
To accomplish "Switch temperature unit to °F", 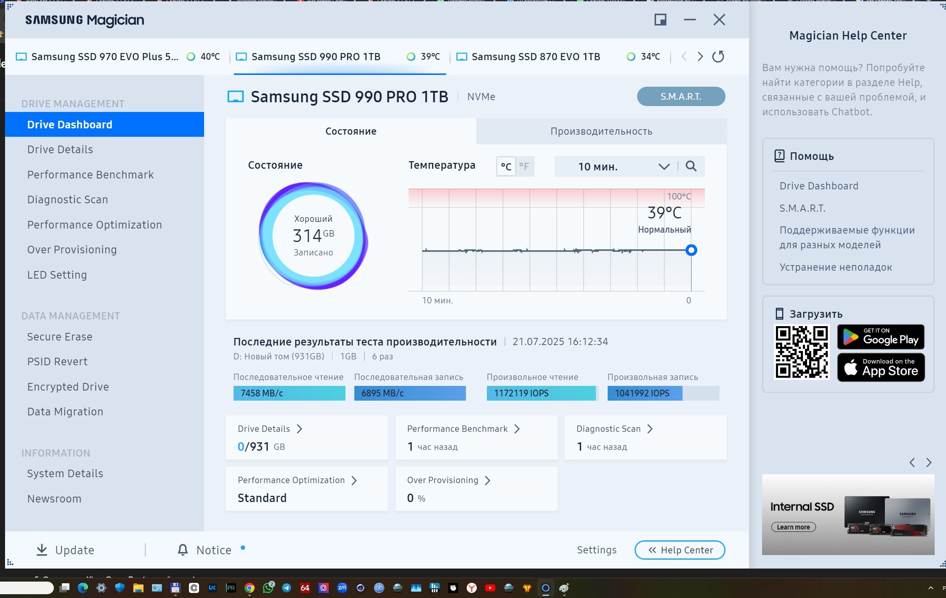I will [524, 167].
